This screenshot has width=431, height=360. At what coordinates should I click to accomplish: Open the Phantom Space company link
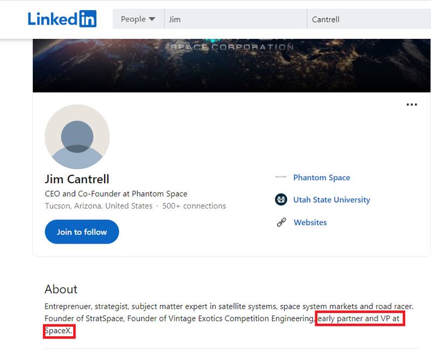point(322,177)
